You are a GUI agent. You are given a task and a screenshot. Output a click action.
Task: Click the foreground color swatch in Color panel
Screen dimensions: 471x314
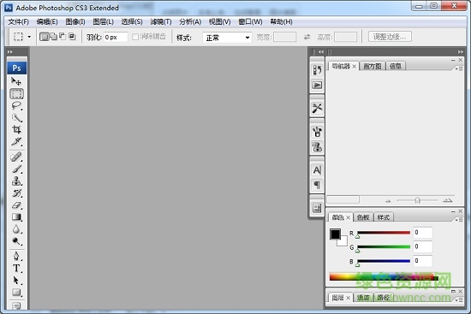tap(335, 234)
